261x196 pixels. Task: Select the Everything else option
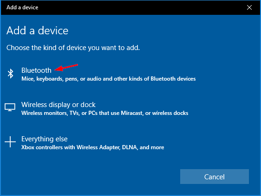point(45,139)
